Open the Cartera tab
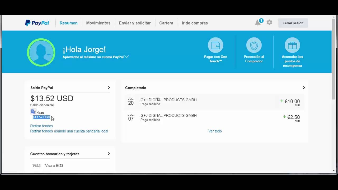338x190 pixels. click(x=166, y=23)
